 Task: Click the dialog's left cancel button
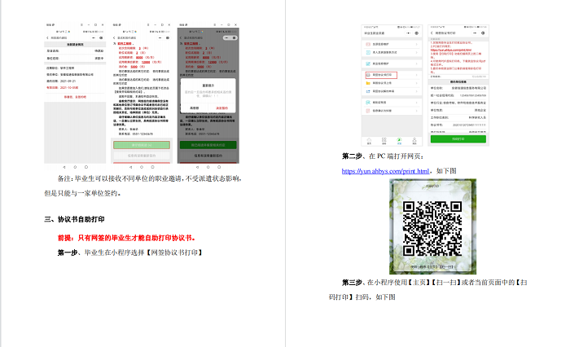pos(195,108)
